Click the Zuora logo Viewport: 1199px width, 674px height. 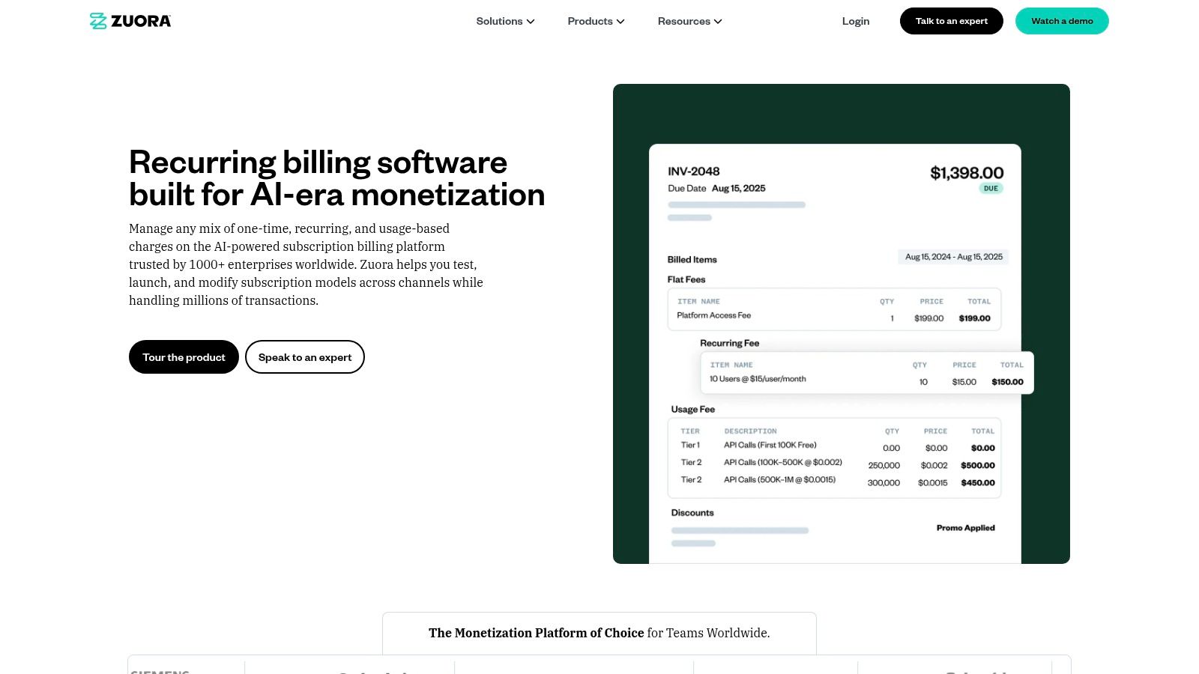(130, 21)
